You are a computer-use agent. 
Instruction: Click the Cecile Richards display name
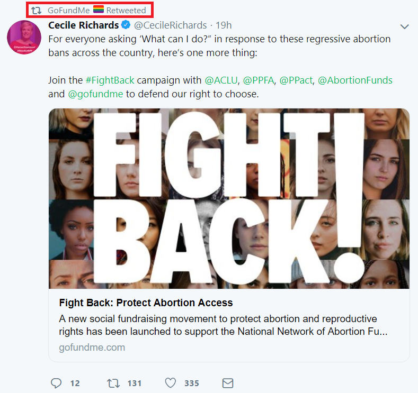pos(83,25)
